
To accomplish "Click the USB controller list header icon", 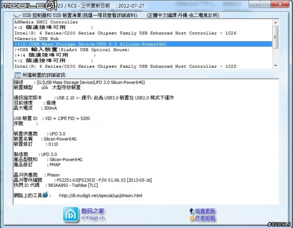I will [x=17, y=15].
